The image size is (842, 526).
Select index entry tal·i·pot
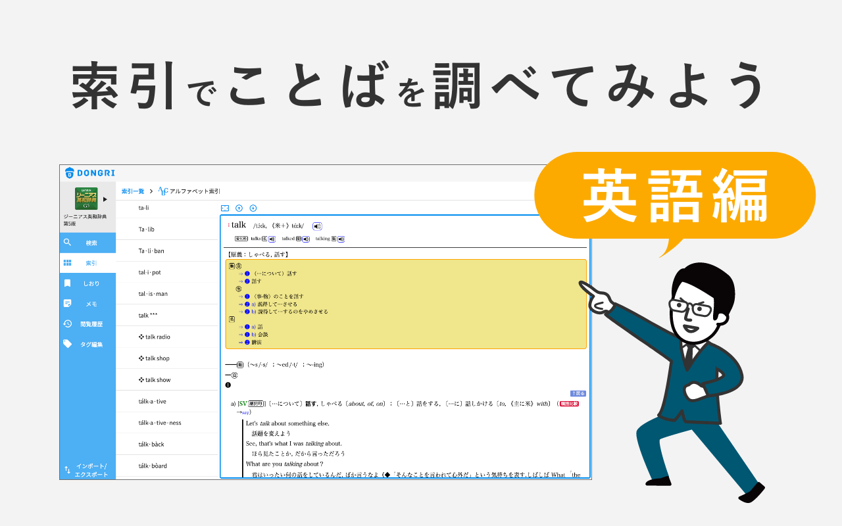coord(167,272)
